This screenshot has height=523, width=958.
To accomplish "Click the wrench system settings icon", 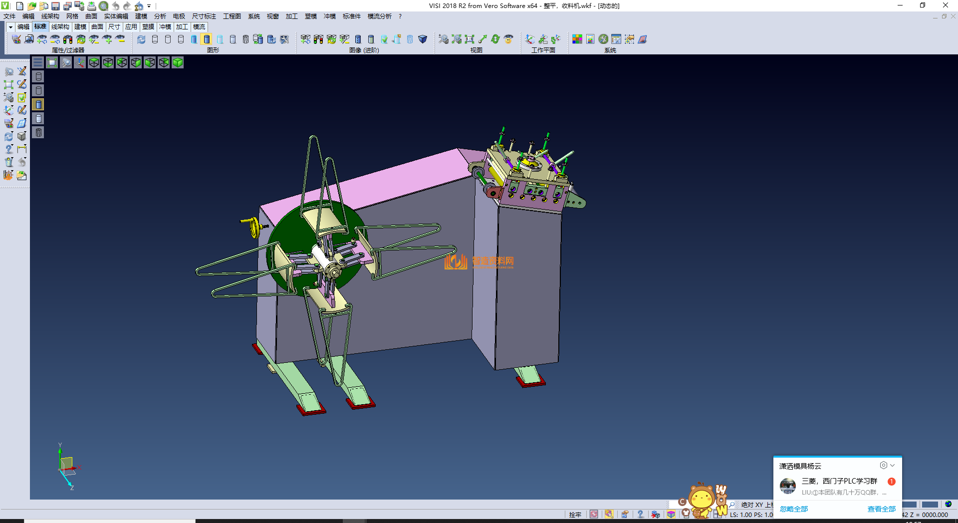I will click(x=603, y=39).
